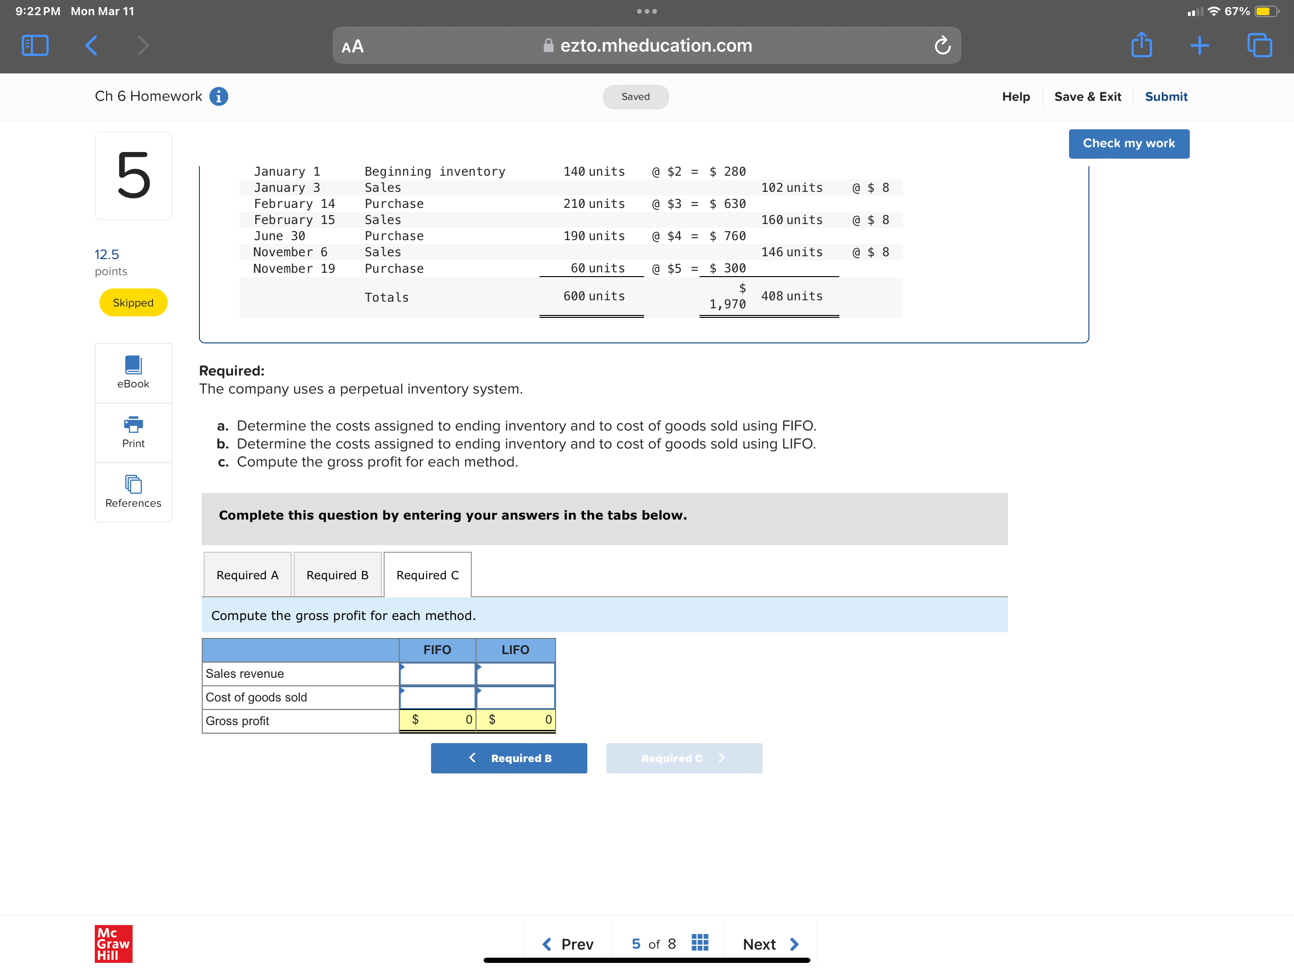This screenshot has width=1294, height=970.
Task: Reload the ezto.mheducation.com page
Action: (x=943, y=45)
